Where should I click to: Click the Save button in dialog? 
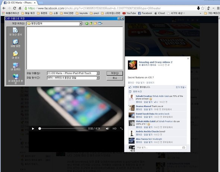[115, 73]
